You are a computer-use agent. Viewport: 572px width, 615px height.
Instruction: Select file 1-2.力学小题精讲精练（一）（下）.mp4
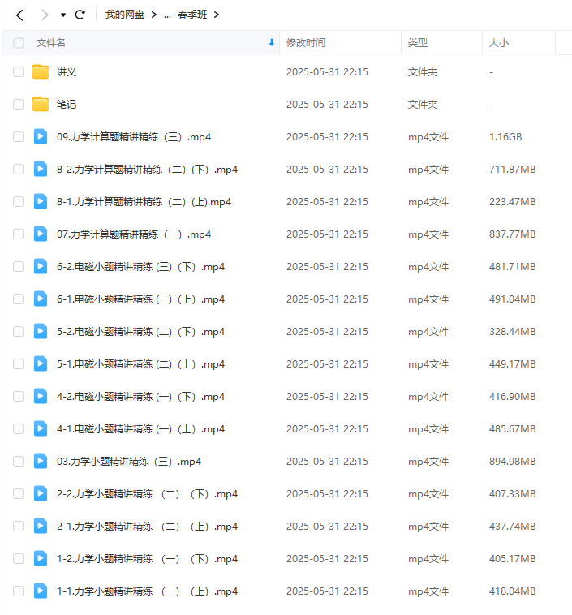pyautogui.click(x=147, y=558)
